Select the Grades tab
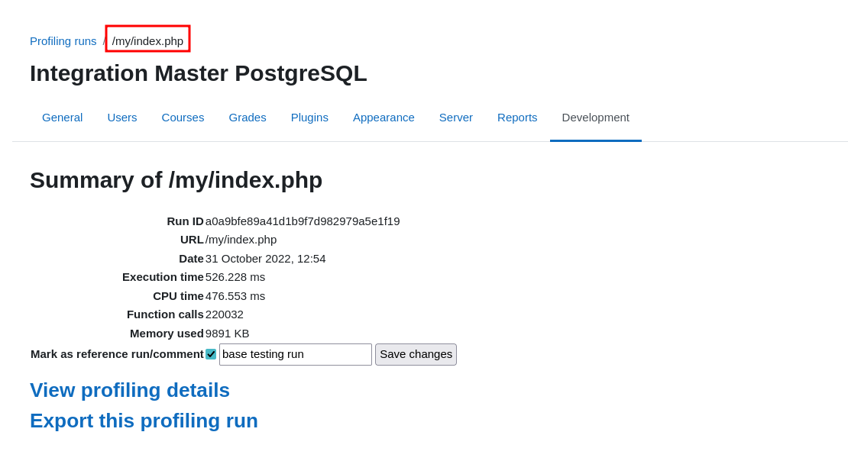Viewport: 848px width, 461px height. click(248, 118)
